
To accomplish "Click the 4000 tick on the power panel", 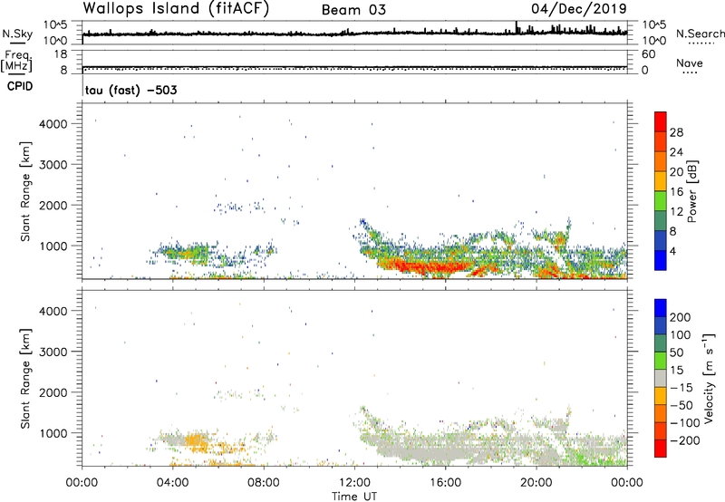I will click(x=53, y=124).
